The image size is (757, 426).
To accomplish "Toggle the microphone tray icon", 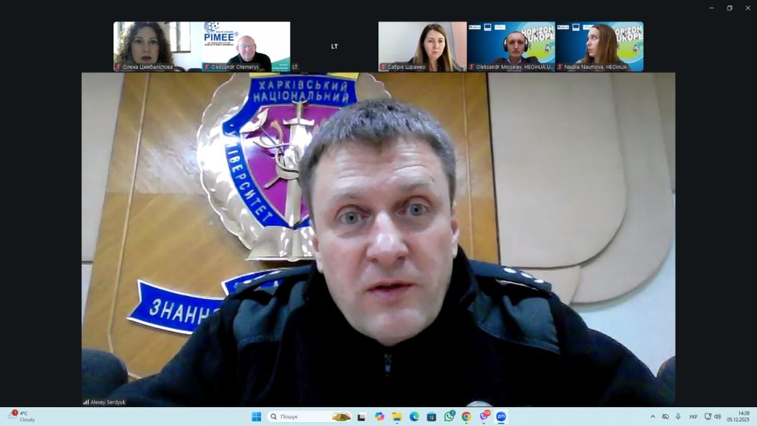I will click(x=678, y=417).
